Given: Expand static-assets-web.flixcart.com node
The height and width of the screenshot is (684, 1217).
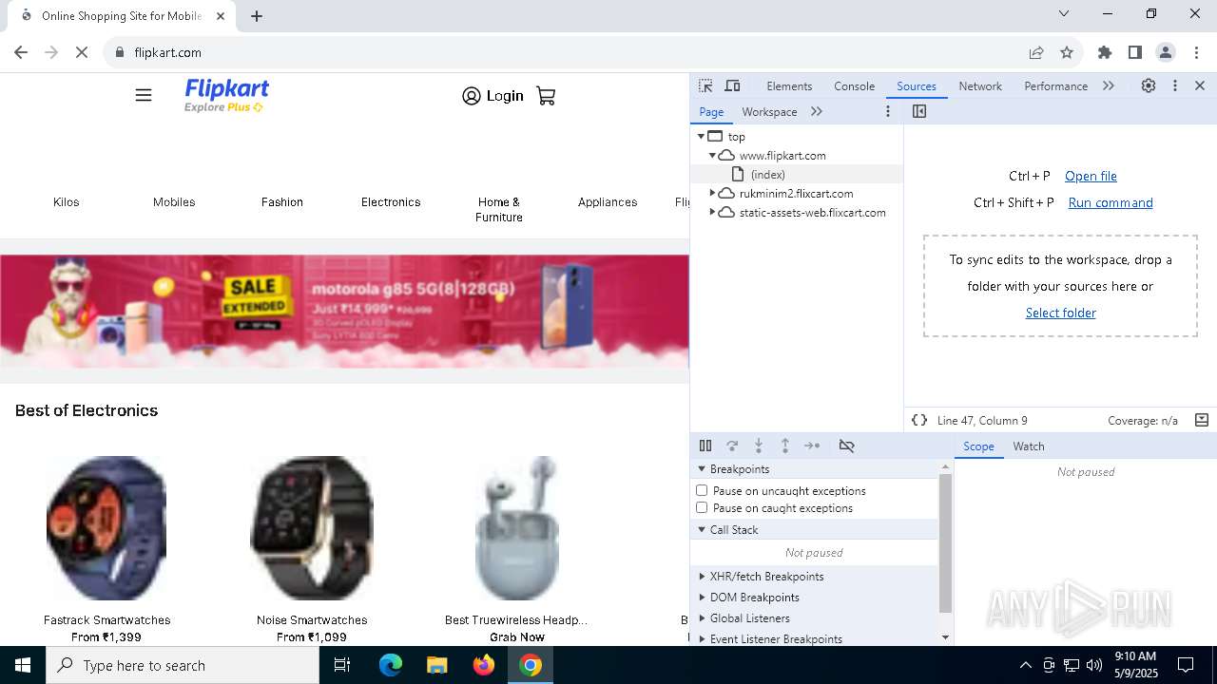Looking at the screenshot, I should tap(712, 213).
